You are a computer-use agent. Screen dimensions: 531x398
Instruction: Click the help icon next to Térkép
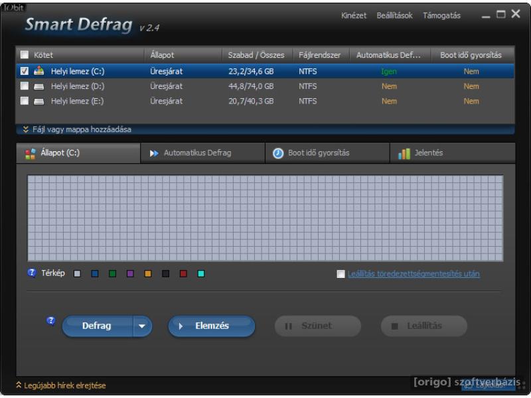click(x=32, y=273)
